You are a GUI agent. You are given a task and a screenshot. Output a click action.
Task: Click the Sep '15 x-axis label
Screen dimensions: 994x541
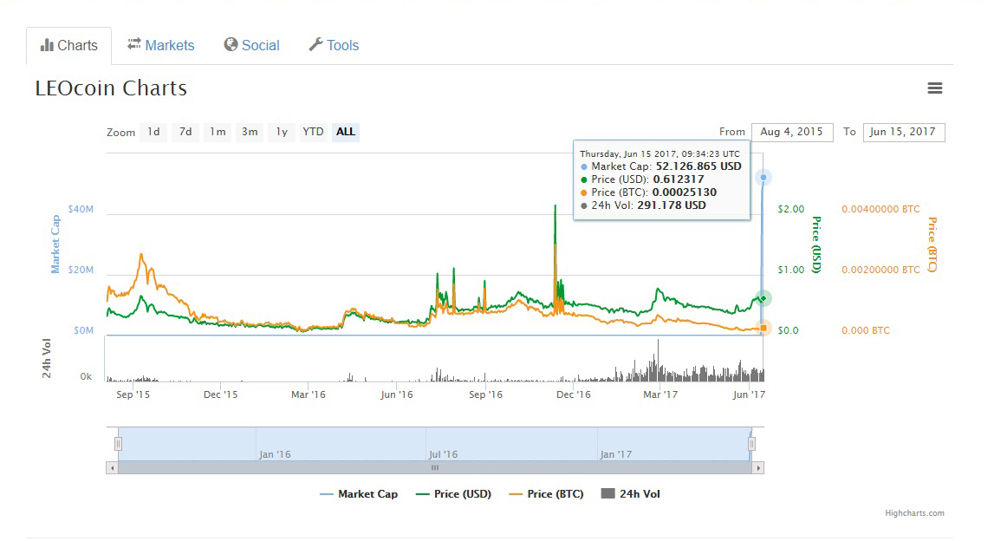pos(133,394)
